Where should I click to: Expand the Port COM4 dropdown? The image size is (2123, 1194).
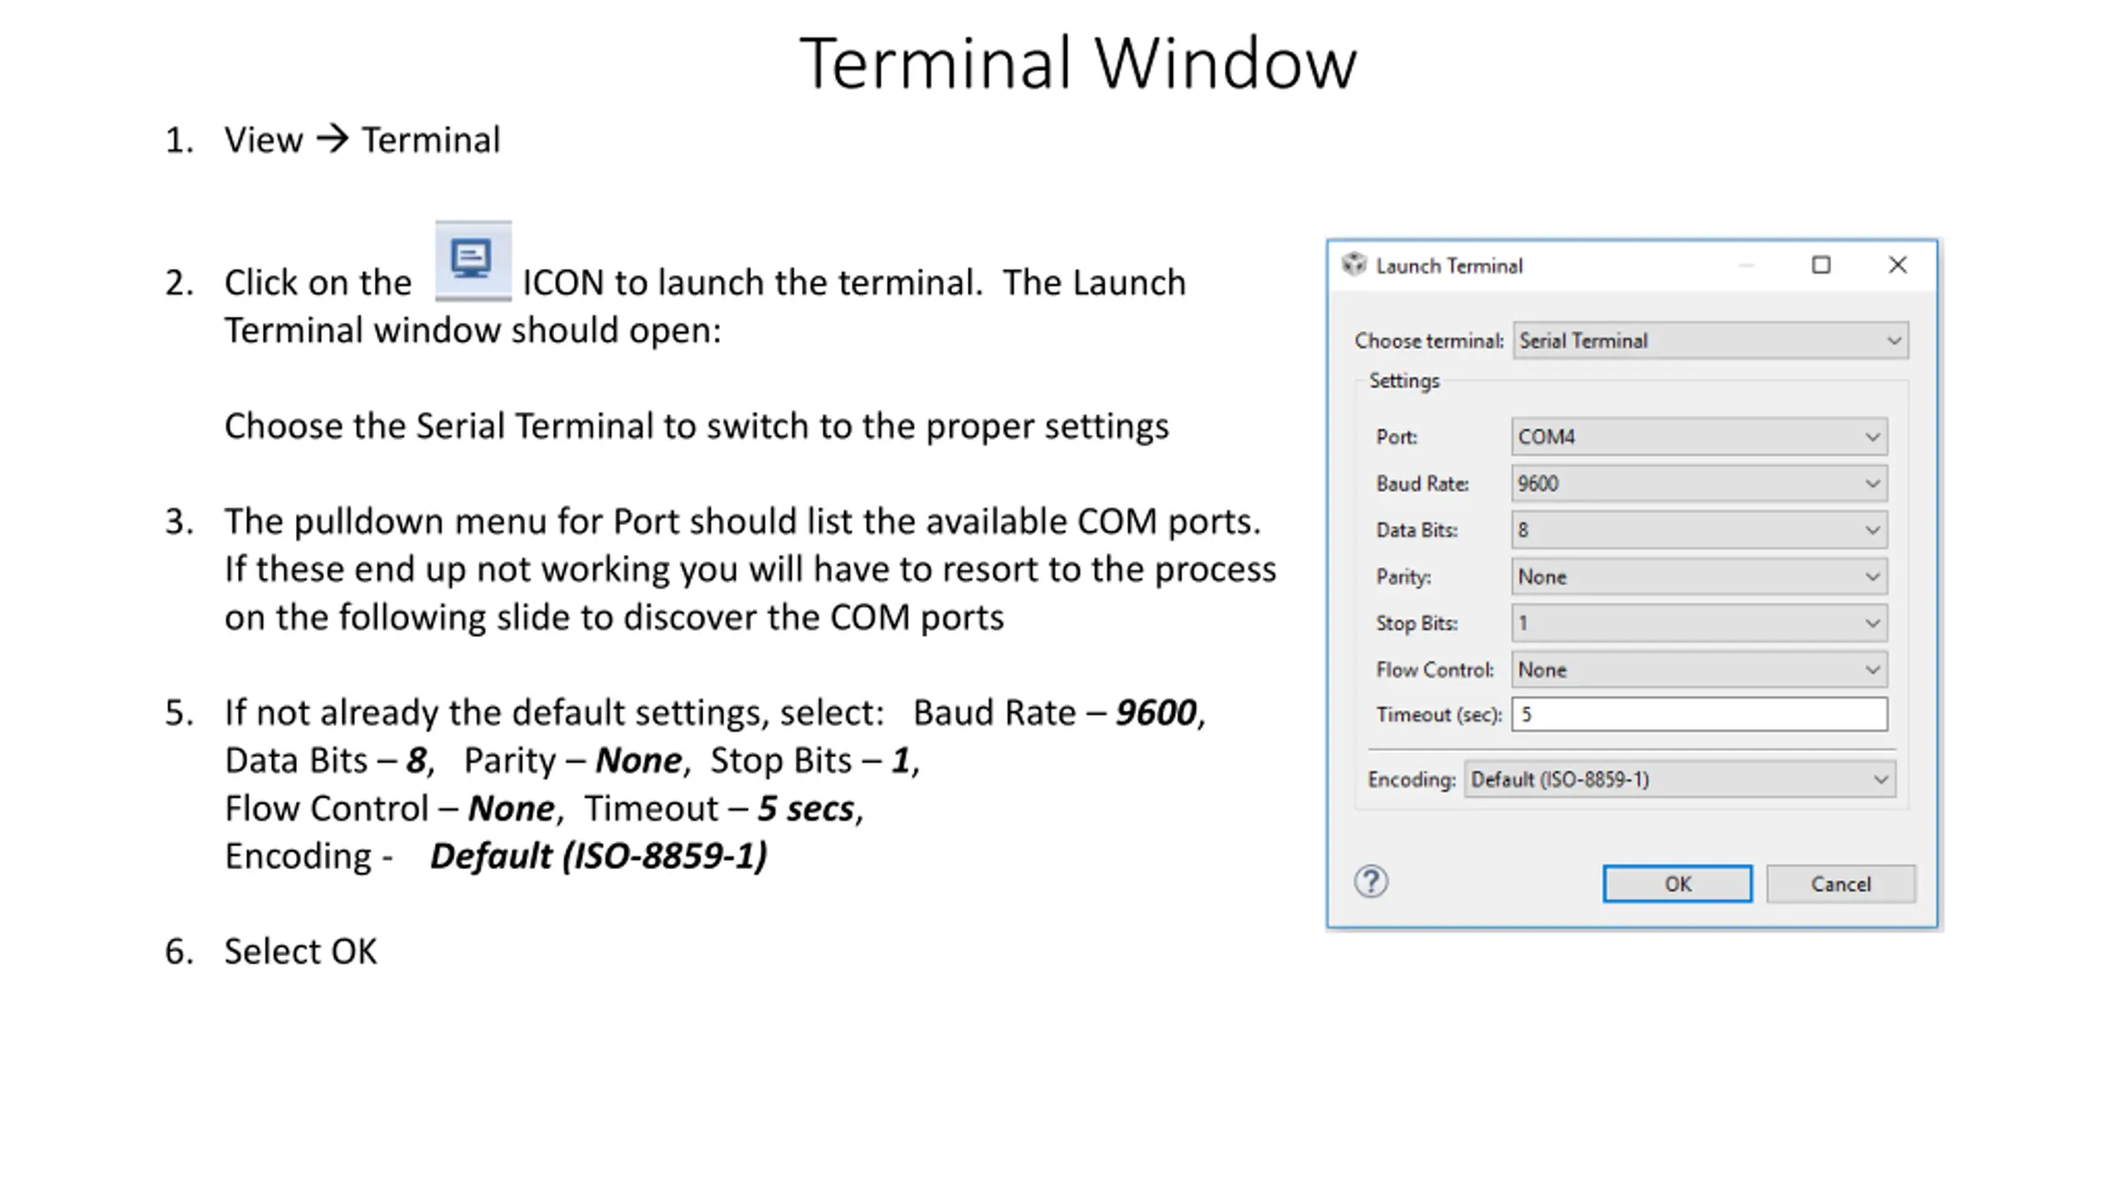click(x=1698, y=437)
